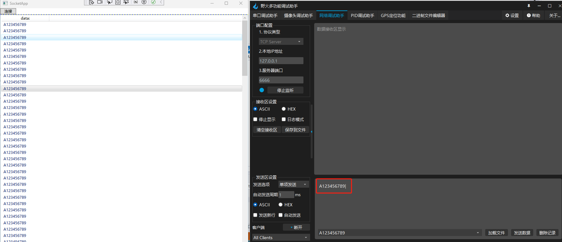Collapse the debug toolbar with the chevron
The image size is (562, 242).
pos(161,2)
